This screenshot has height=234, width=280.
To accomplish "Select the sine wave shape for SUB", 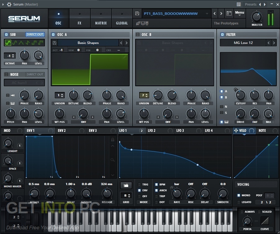I will tap(8, 43).
